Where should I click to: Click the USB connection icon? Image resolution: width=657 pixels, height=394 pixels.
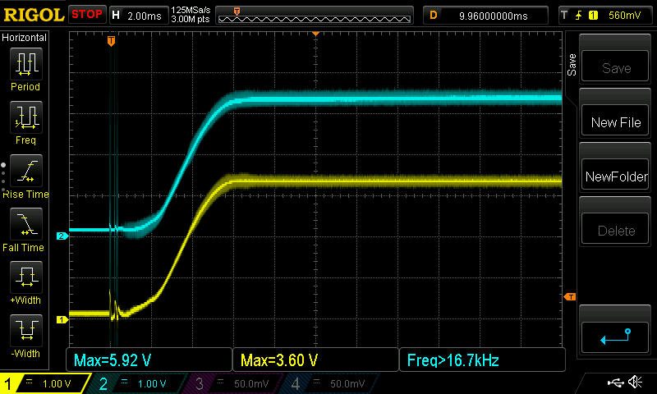click(x=615, y=383)
